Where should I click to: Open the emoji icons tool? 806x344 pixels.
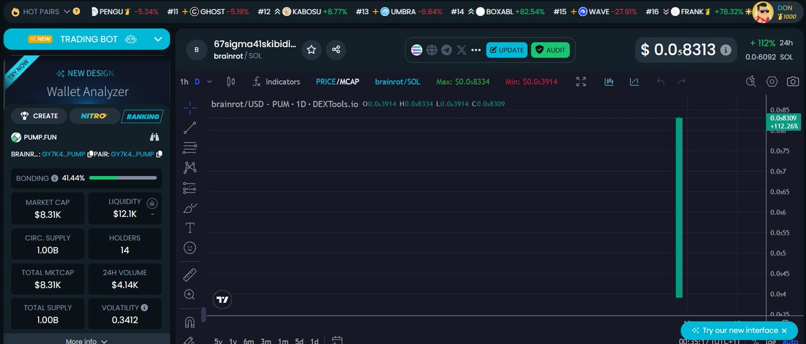[x=190, y=248]
